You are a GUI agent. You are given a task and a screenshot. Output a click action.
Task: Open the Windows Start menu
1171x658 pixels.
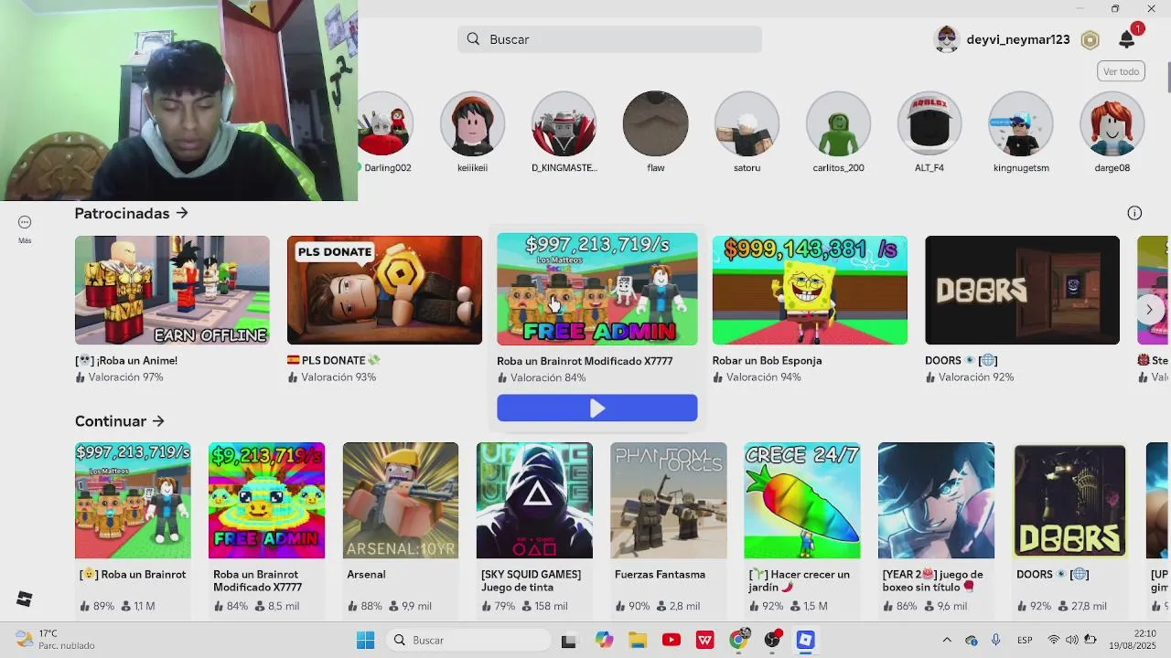[x=365, y=640]
